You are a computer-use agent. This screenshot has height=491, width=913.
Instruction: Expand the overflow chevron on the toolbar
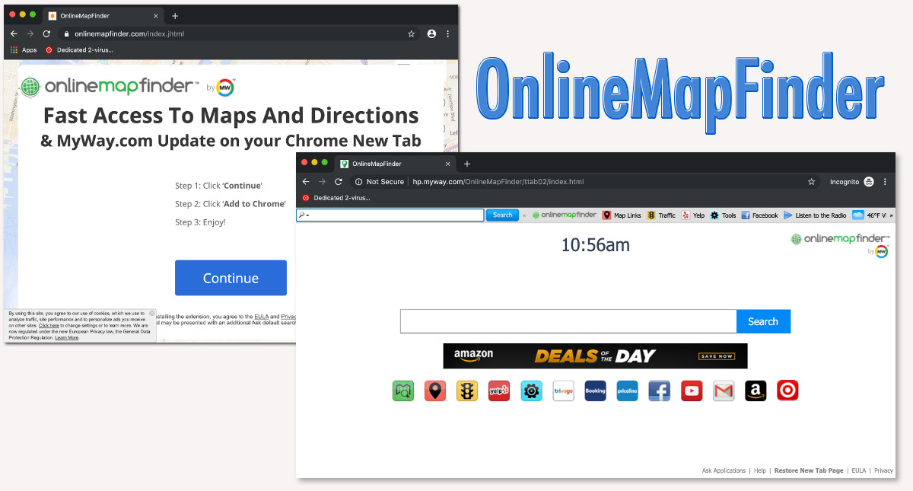tap(893, 215)
